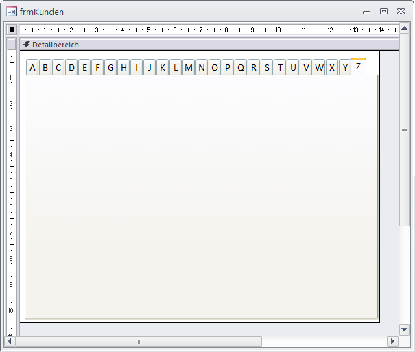Select the Detailbereich section bar
The width and height of the screenshot is (415, 352).
coord(209,45)
